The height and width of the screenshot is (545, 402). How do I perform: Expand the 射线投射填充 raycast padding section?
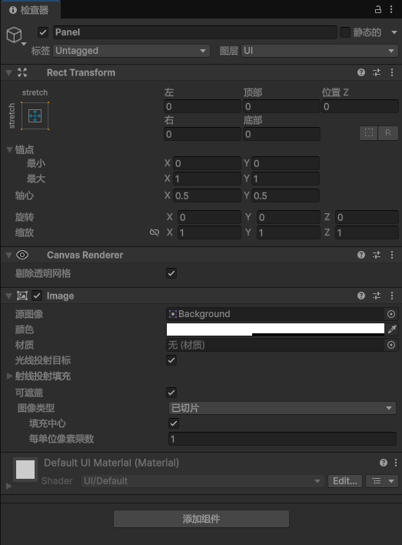tap(10, 376)
